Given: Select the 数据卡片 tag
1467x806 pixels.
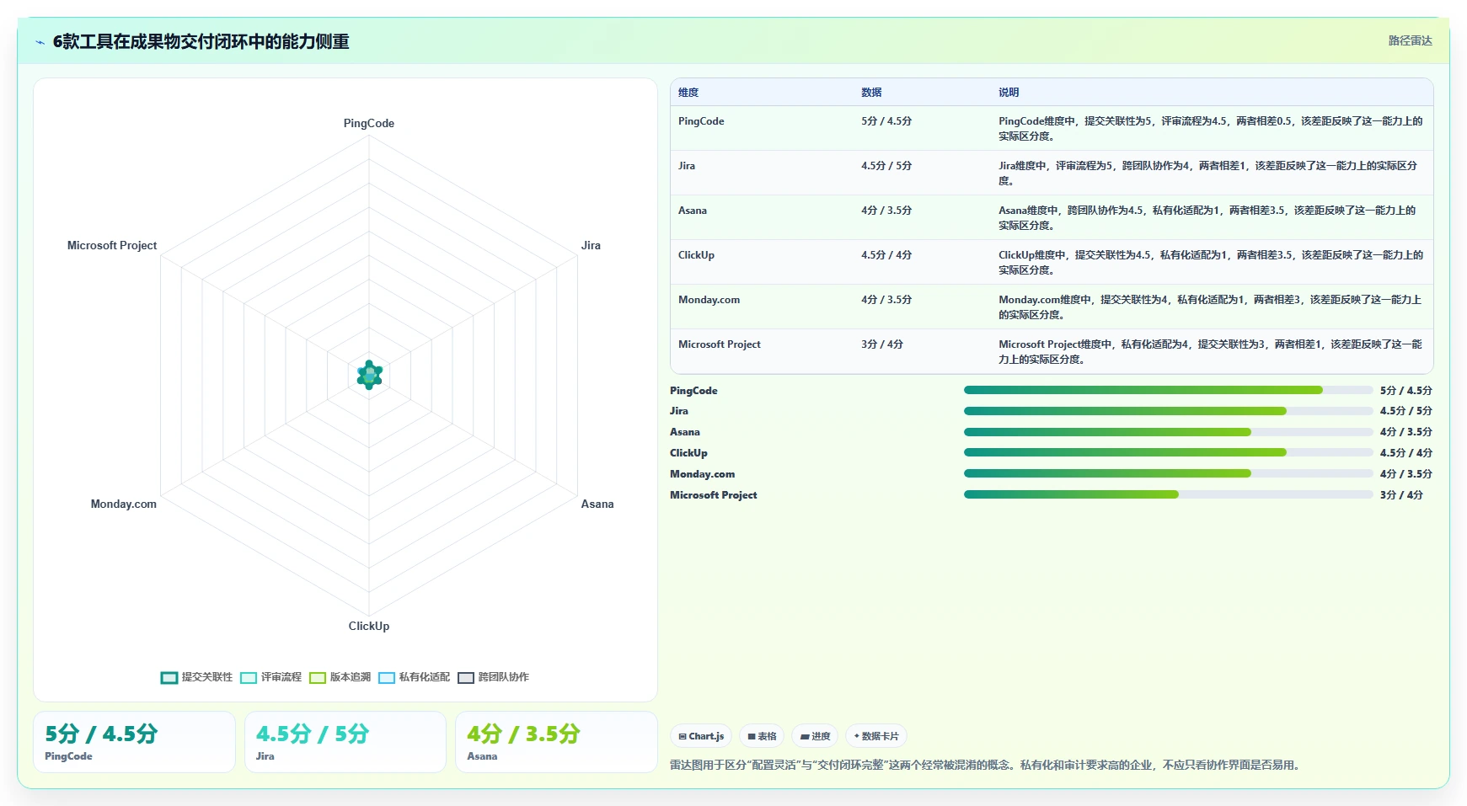Looking at the screenshot, I should tap(876, 736).
